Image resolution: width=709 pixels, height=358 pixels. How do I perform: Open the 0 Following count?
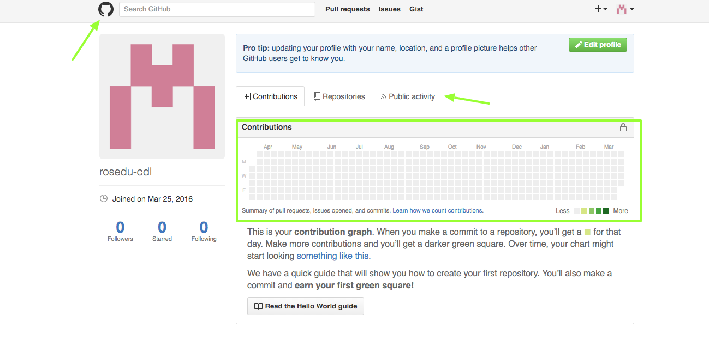point(204,231)
